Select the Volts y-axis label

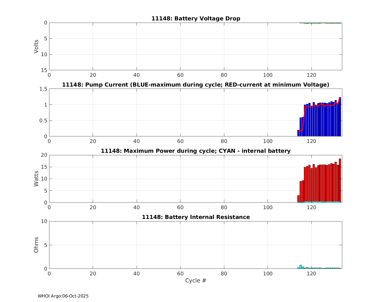click(x=36, y=46)
